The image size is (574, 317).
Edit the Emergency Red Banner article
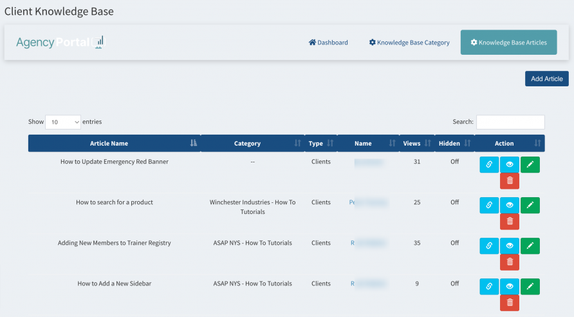click(530, 165)
